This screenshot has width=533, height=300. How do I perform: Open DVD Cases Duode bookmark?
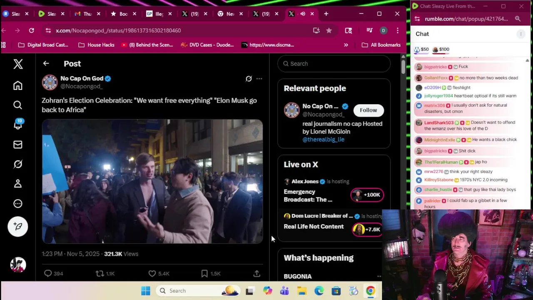pyautogui.click(x=207, y=45)
